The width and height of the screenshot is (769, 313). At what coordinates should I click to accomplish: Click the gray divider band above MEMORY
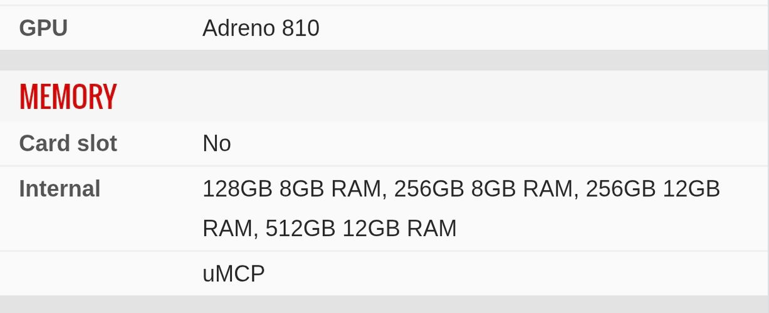384,60
